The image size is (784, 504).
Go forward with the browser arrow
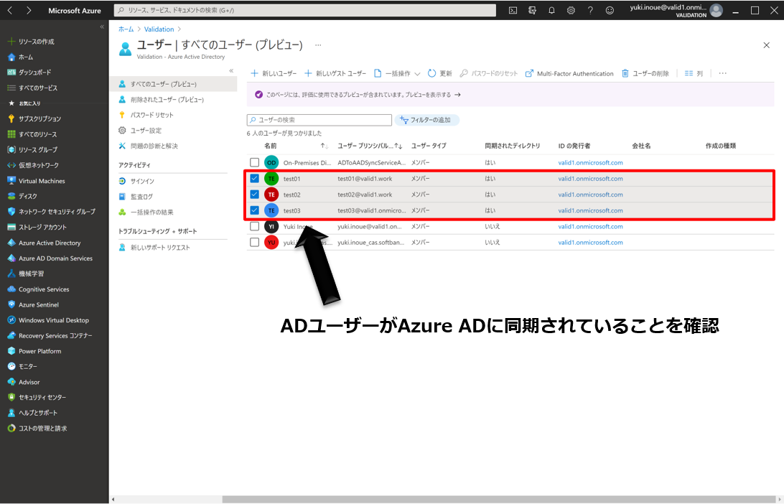coord(29,10)
